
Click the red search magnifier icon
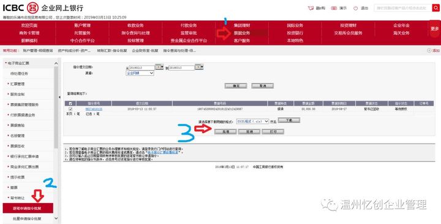click(435, 8)
